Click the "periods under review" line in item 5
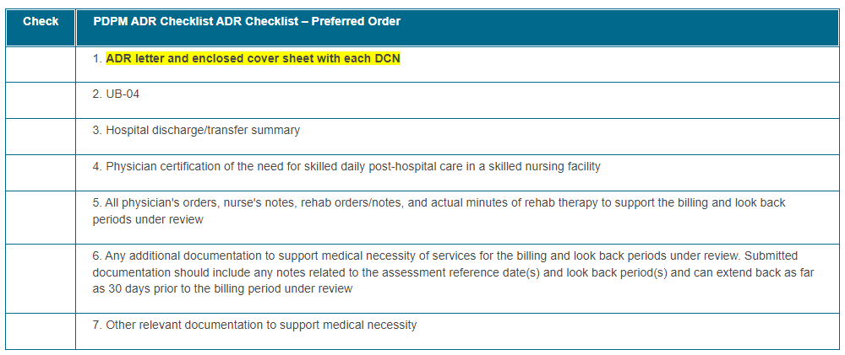This screenshot has width=845, height=355. point(148,219)
